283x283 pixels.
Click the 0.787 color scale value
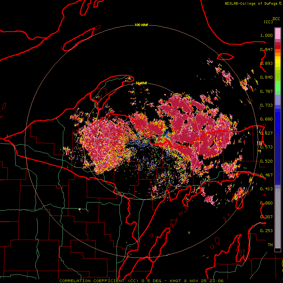(x=266, y=91)
